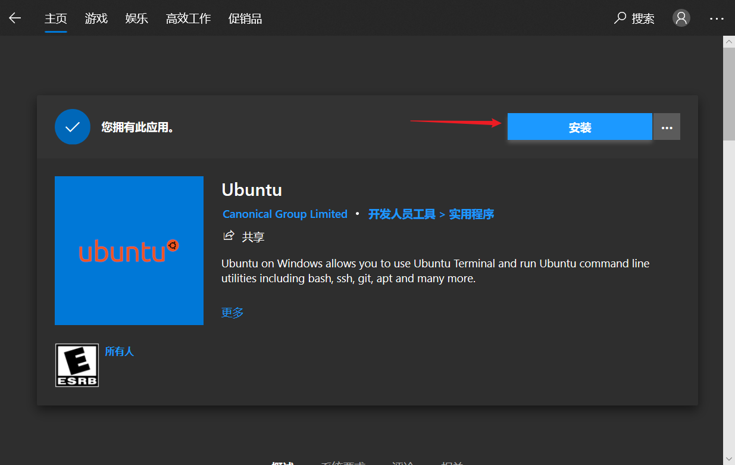Switch to the 游戏 tab
The width and height of the screenshot is (735, 465).
point(96,18)
